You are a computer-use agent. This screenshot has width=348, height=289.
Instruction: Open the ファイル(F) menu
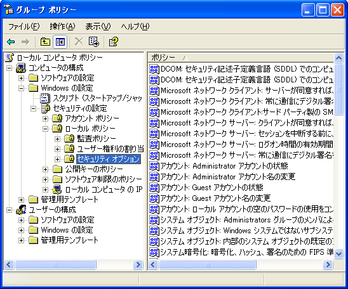(23, 27)
